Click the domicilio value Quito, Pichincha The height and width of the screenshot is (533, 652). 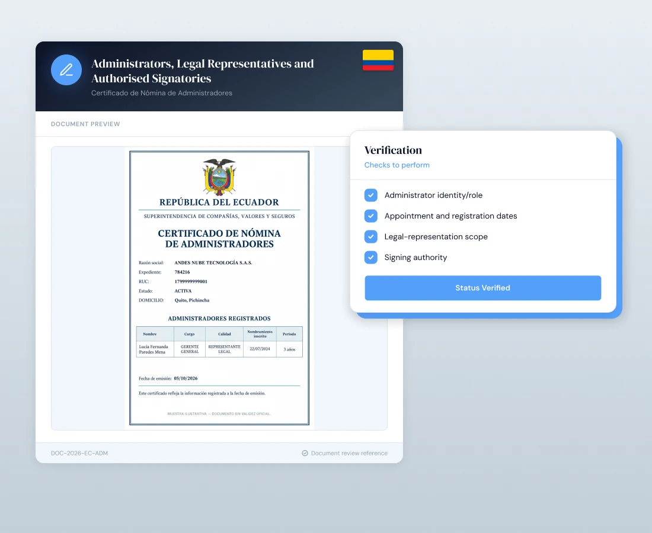[x=192, y=300]
